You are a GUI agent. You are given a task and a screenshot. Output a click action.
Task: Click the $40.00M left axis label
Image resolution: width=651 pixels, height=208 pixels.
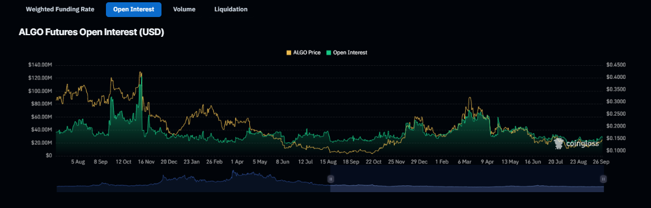(x=41, y=130)
